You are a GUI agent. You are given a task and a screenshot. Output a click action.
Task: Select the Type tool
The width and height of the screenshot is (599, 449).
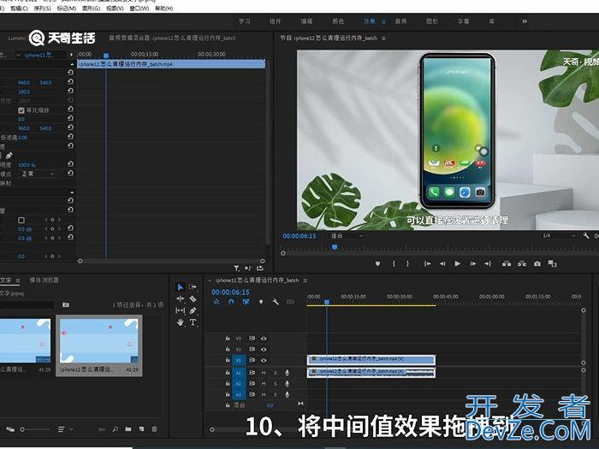(x=193, y=322)
